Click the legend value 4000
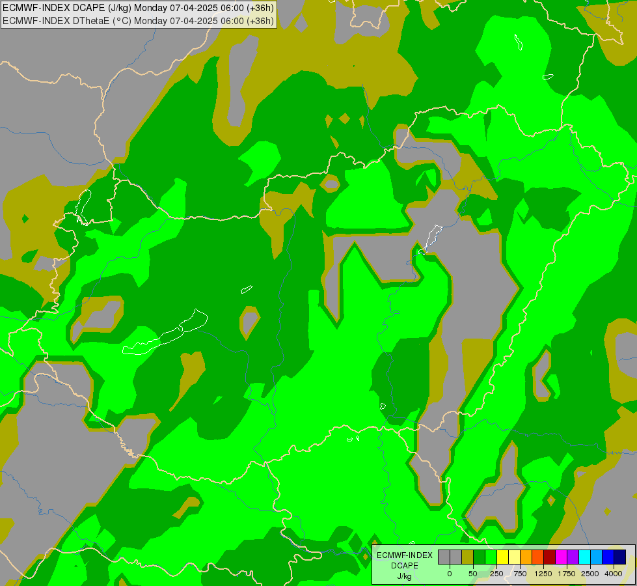The width and height of the screenshot is (637, 586). pyautogui.click(x=614, y=574)
